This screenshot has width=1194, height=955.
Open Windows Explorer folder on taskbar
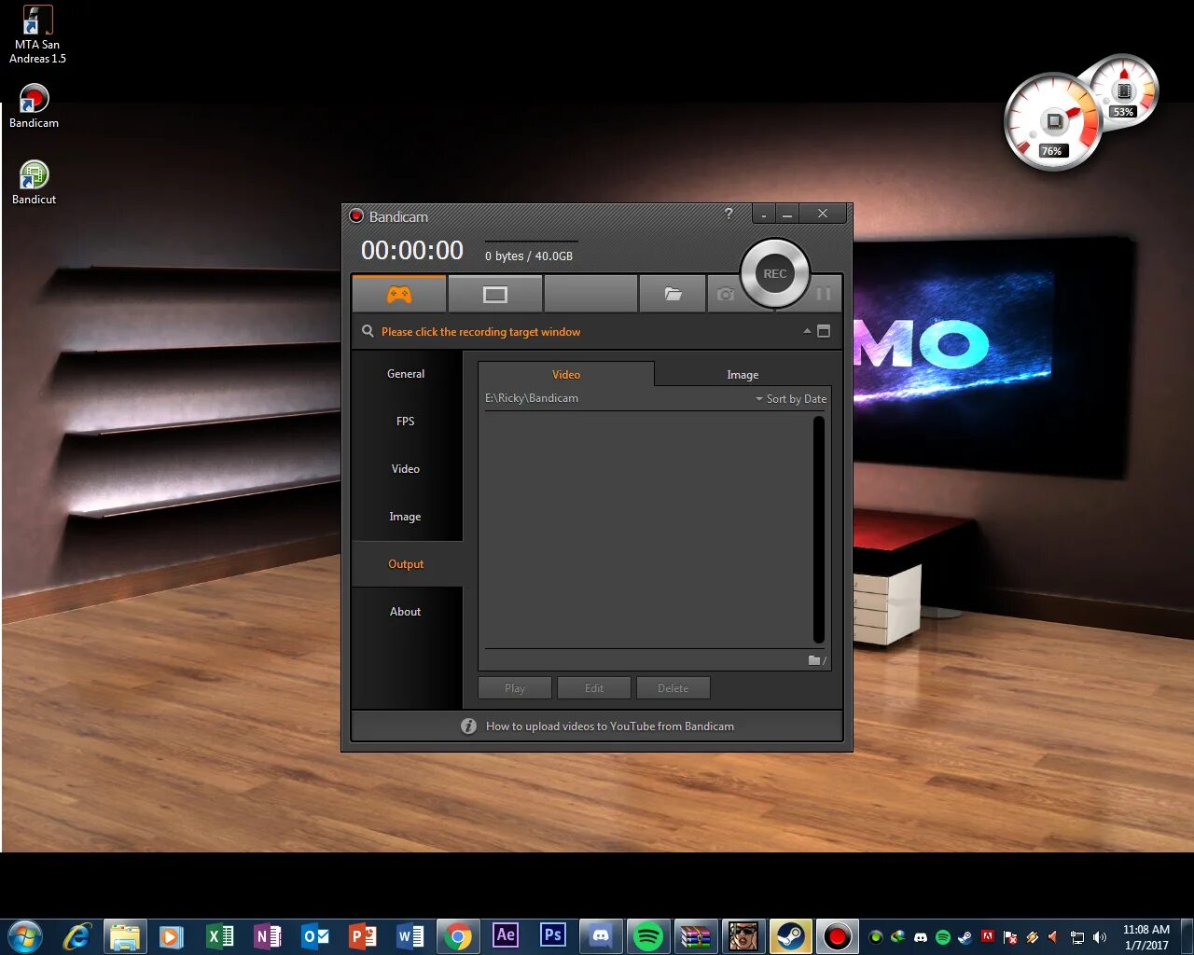click(125, 935)
